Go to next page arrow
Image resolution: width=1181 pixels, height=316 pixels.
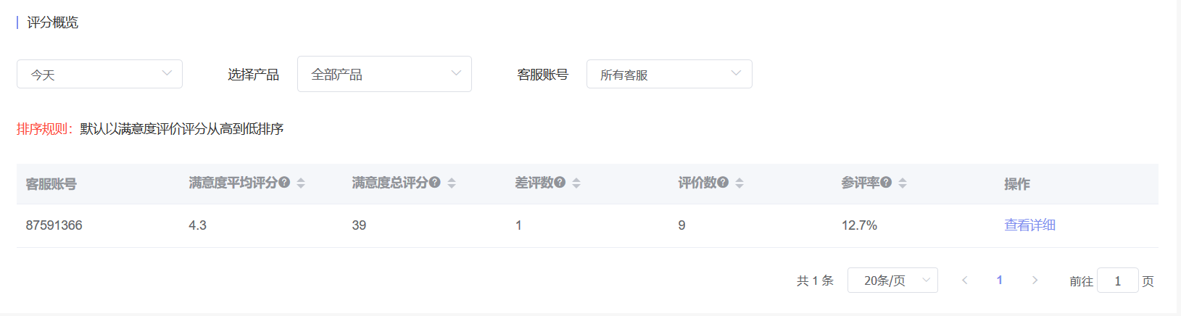(1035, 280)
